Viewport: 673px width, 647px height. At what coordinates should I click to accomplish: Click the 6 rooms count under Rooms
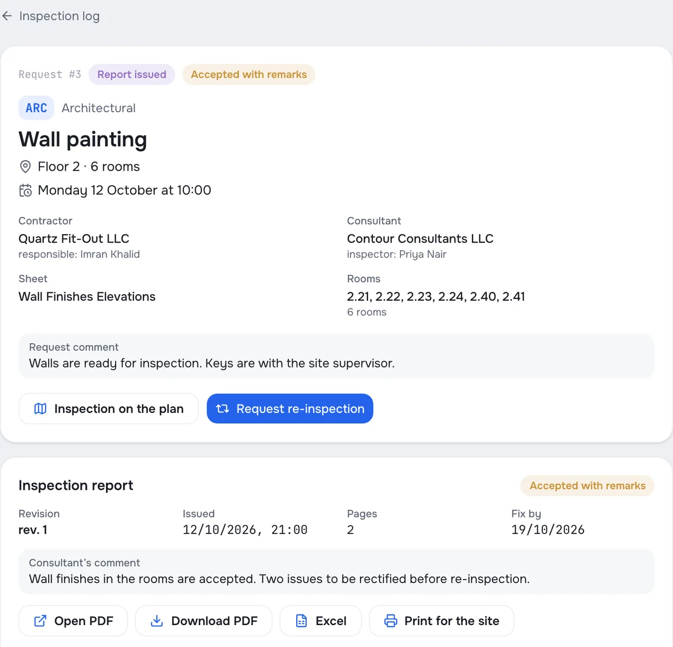367,312
